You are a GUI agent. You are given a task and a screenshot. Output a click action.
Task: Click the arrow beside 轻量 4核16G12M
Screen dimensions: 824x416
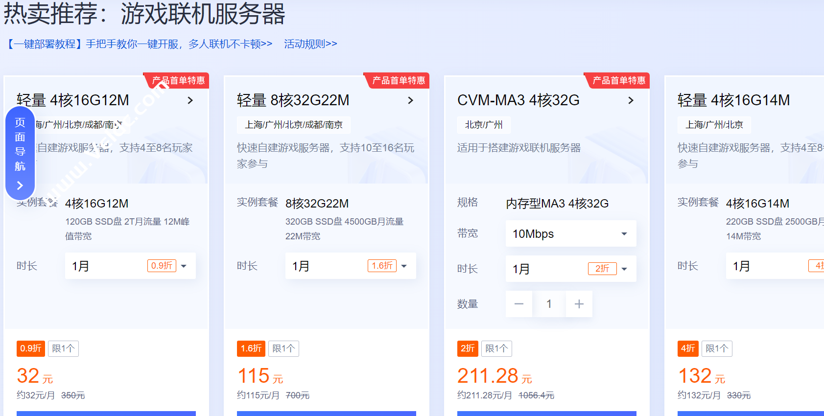190,100
